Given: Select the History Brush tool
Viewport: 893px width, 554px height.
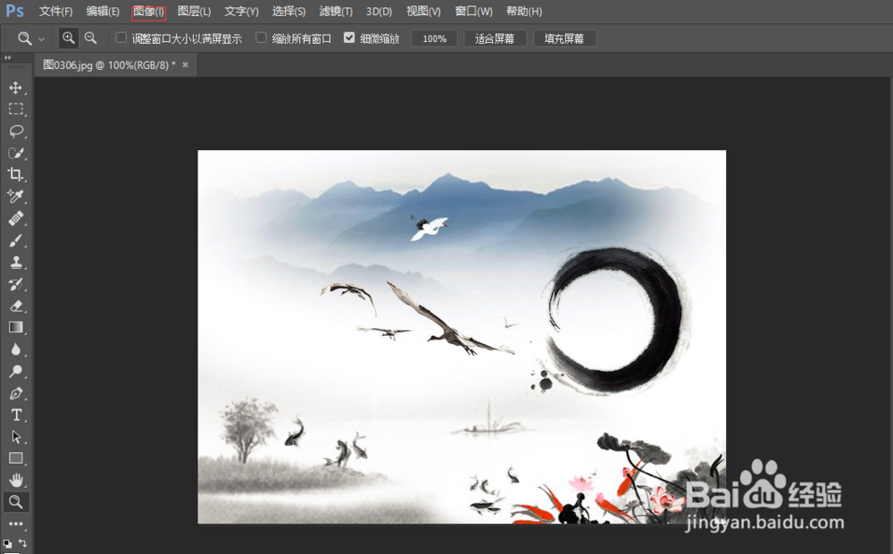Looking at the screenshot, I should click(16, 284).
